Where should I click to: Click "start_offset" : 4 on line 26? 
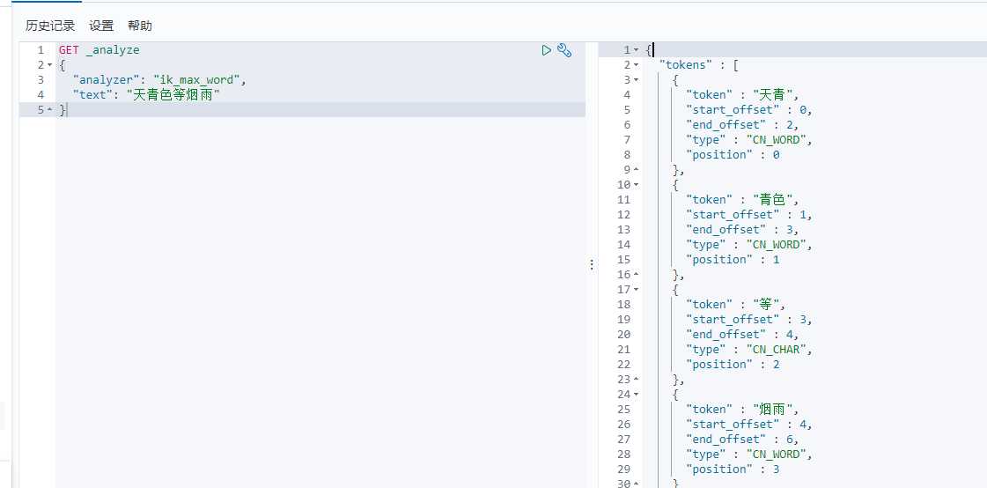click(748, 425)
